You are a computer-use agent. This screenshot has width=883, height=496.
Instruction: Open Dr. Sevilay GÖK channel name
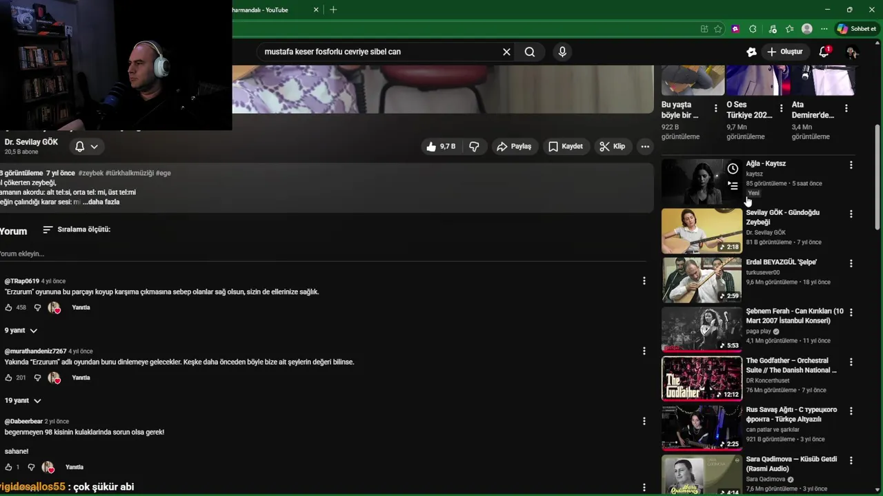pyautogui.click(x=31, y=142)
